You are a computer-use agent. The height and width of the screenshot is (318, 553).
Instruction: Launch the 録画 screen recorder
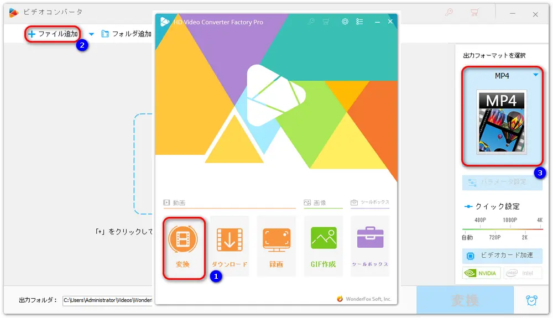pyautogui.click(x=276, y=246)
